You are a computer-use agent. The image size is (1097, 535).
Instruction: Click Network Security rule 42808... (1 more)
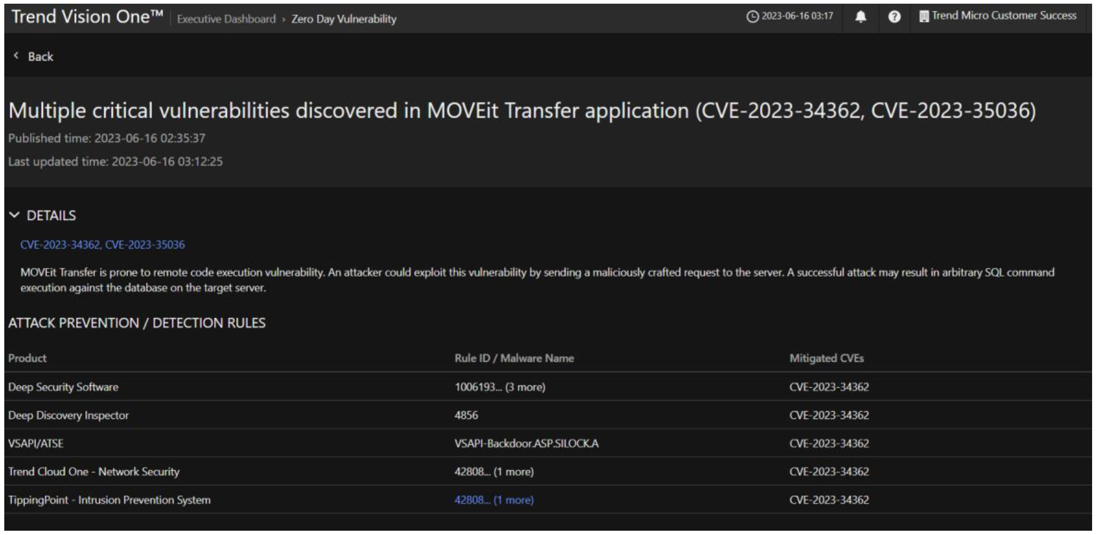tap(494, 472)
